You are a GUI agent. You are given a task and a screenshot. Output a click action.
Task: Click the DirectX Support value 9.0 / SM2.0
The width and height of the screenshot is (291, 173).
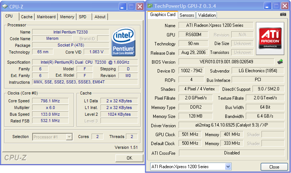click(268, 89)
